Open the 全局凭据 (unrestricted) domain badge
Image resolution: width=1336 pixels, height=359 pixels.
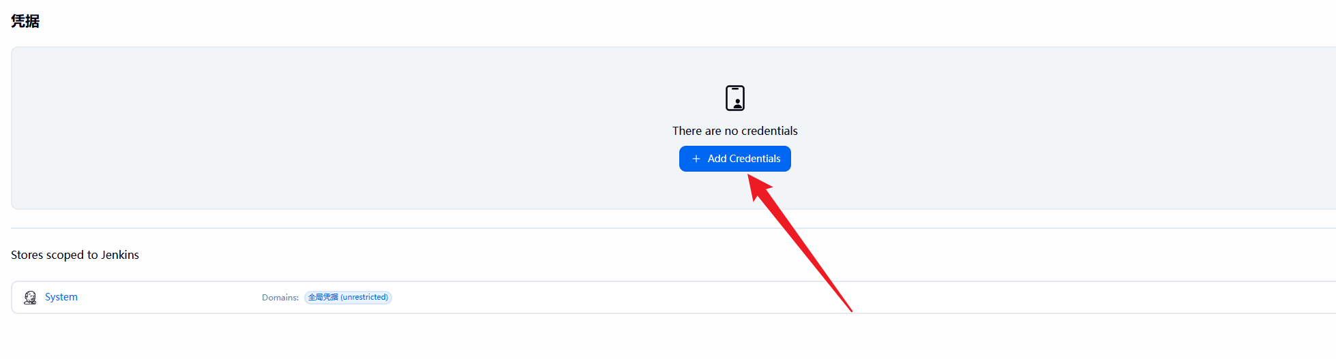coord(348,298)
